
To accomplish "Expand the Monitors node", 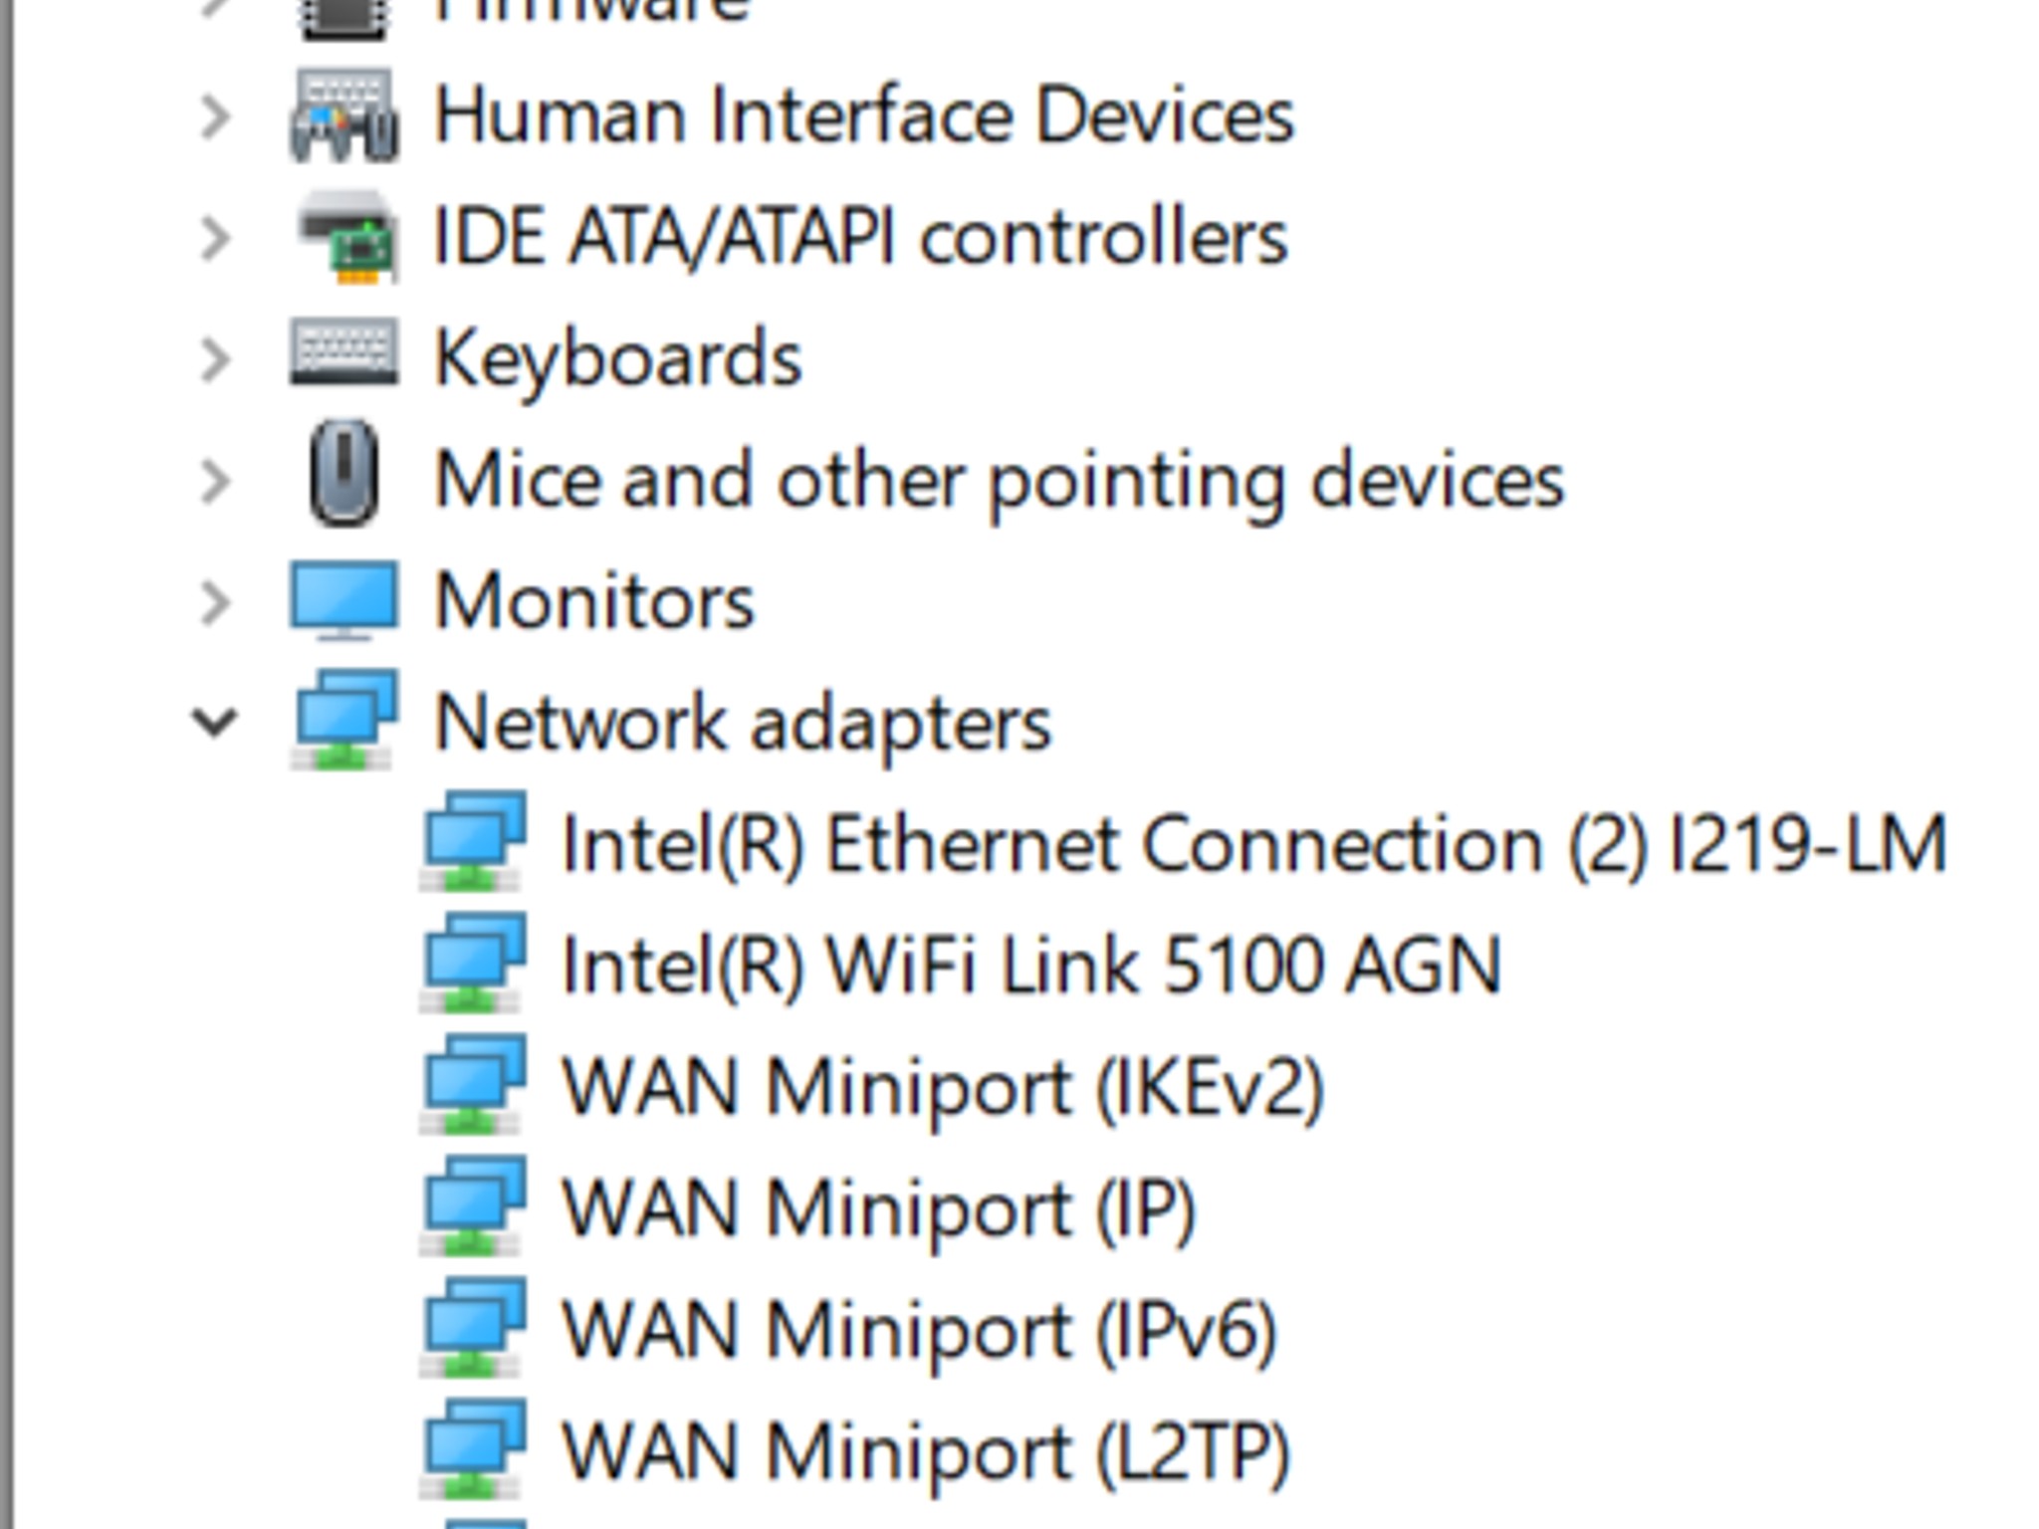I will [215, 602].
